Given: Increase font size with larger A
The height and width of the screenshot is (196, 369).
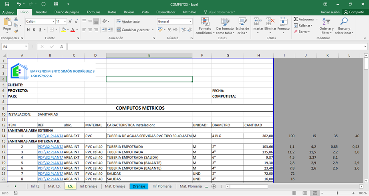Looking at the screenshot, I should tap(70, 21).
